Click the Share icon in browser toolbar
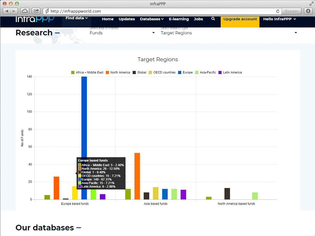Screen dimensions: 315x236 [36, 11]
